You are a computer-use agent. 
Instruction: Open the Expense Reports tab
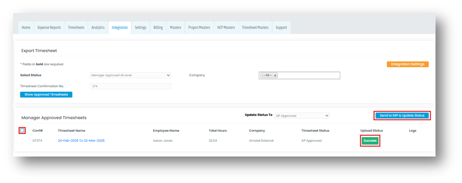click(x=49, y=28)
